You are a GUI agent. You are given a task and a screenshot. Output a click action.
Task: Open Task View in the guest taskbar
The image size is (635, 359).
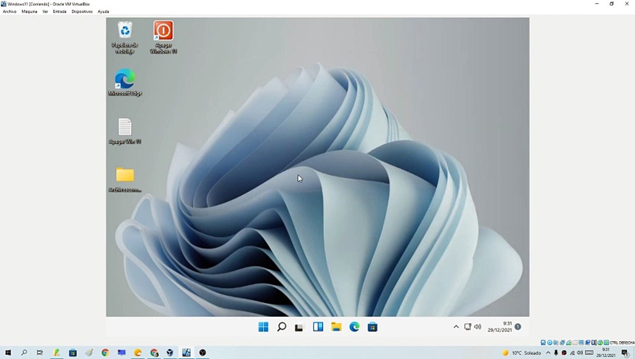(x=299, y=327)
